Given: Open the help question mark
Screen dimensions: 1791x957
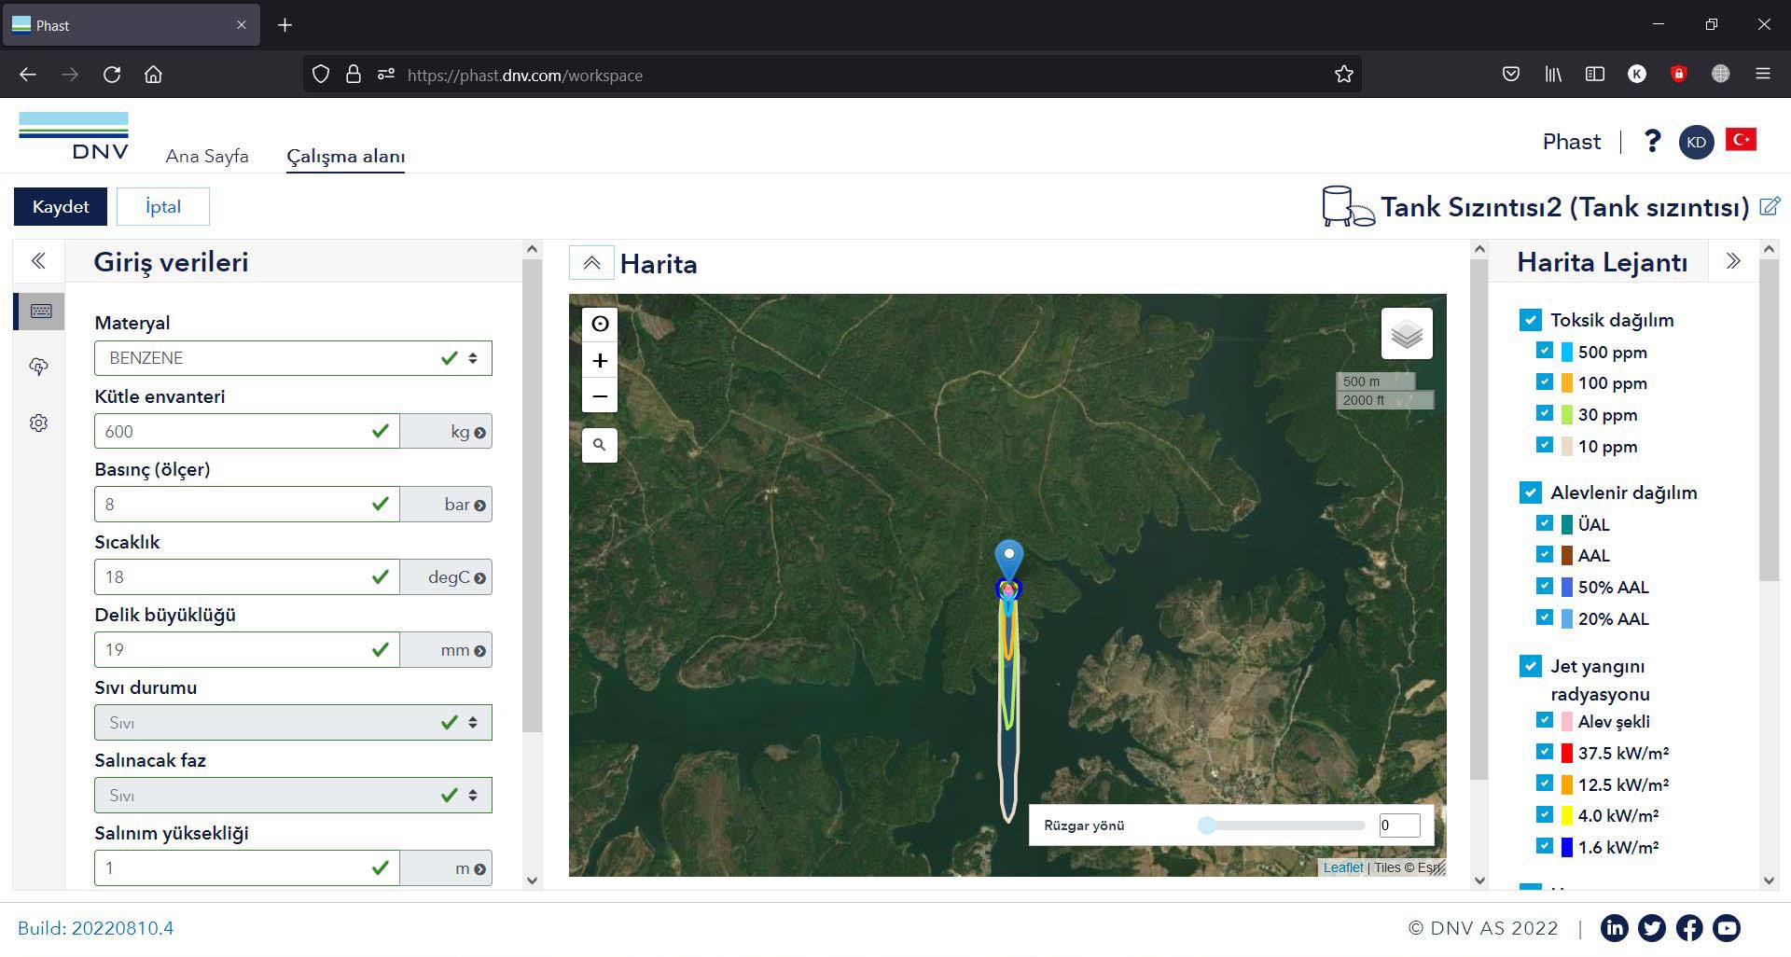Looking at the screenshot, I should (1652, 141).
